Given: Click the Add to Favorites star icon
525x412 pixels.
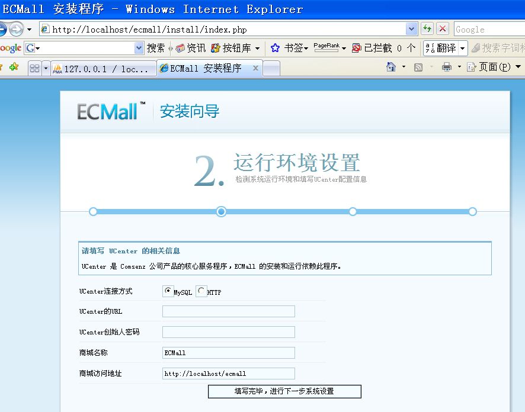Looking at the screenshot, I should coord(14,67).
